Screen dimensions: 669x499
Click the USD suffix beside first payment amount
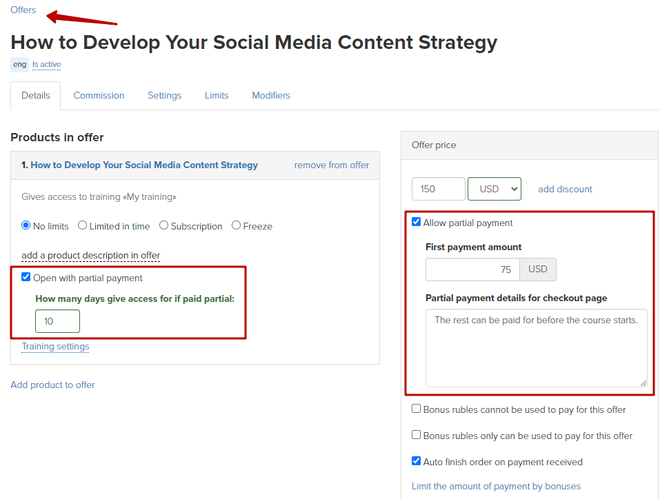point(537,269)
